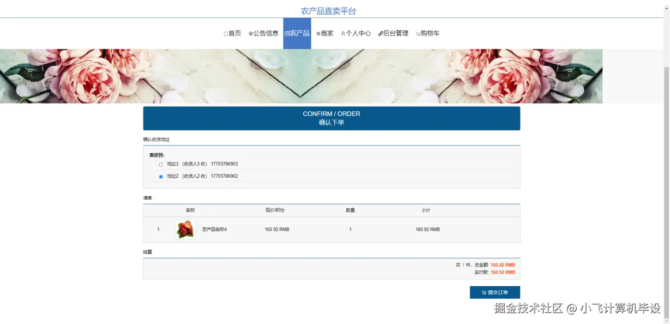The height and width of the screenshot is (324, 670).
Task: Click the 数量 column header
Action: (350, 210)
